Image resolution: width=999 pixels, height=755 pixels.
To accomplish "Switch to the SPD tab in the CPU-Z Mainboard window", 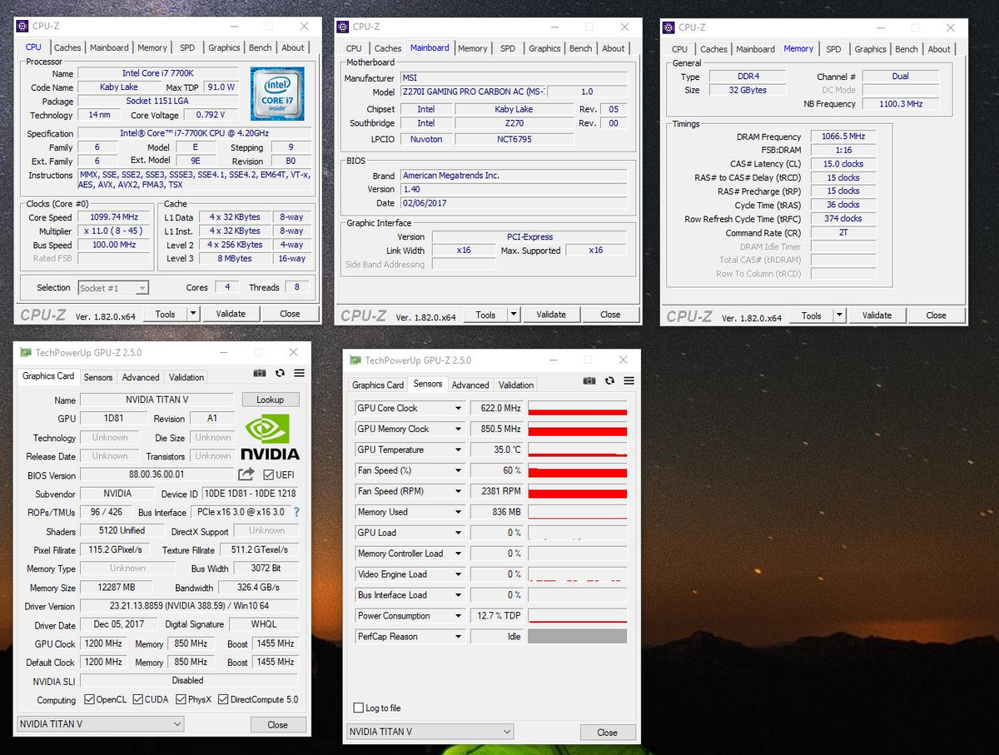I will click(x=508, y=48).
